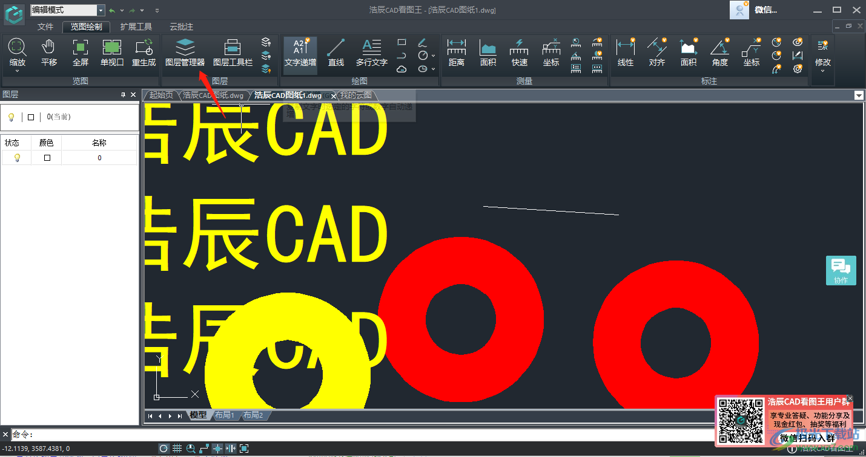This screenshot has height=457, width=866.
Task: Select 多行文字 multiline text tool
Action: point(372,53)
